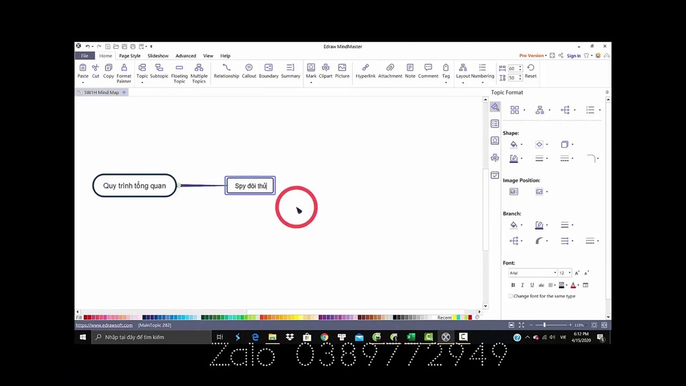This screenshot has height=386, width=686.
Task: Open the edrawsoft.com link in status bar
Action: (104, 325)
